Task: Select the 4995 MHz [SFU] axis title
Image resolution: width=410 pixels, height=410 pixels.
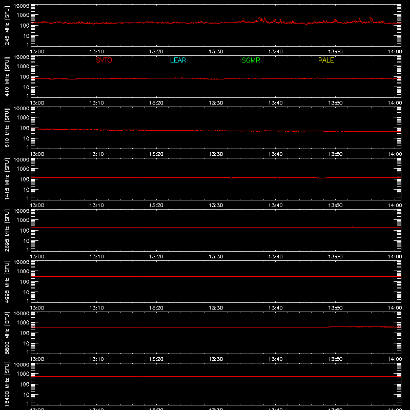Action: pyautogui.click(x=7, y=281)
